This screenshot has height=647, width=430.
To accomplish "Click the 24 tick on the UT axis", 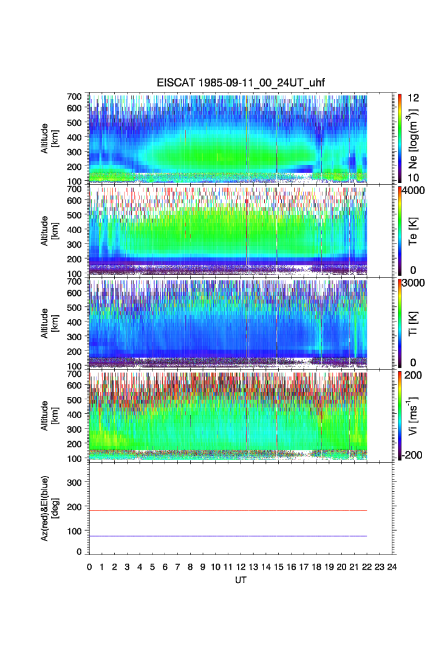I will pos(392,567).
